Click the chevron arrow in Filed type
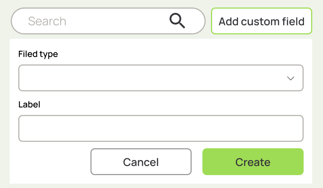This screenshot has width=323, height=188. [291, 78]
